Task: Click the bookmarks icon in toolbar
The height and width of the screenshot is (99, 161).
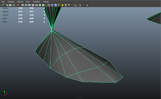Action: (x=10, y=5)
